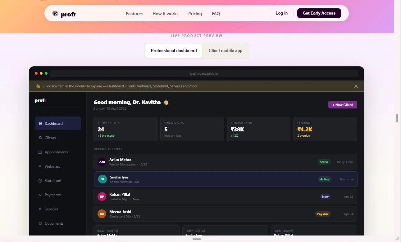The image size is (401, 242).
Task: Select the Clients sidebar icon
Action: (40, 138)
